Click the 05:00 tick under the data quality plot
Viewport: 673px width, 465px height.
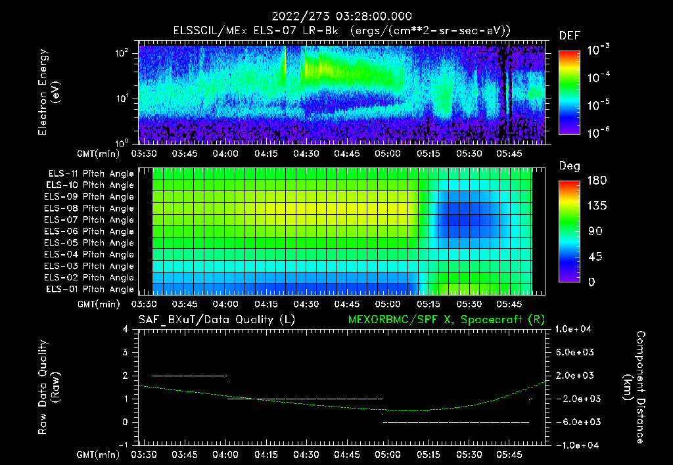pyautogui.click(x=388, y=454)
